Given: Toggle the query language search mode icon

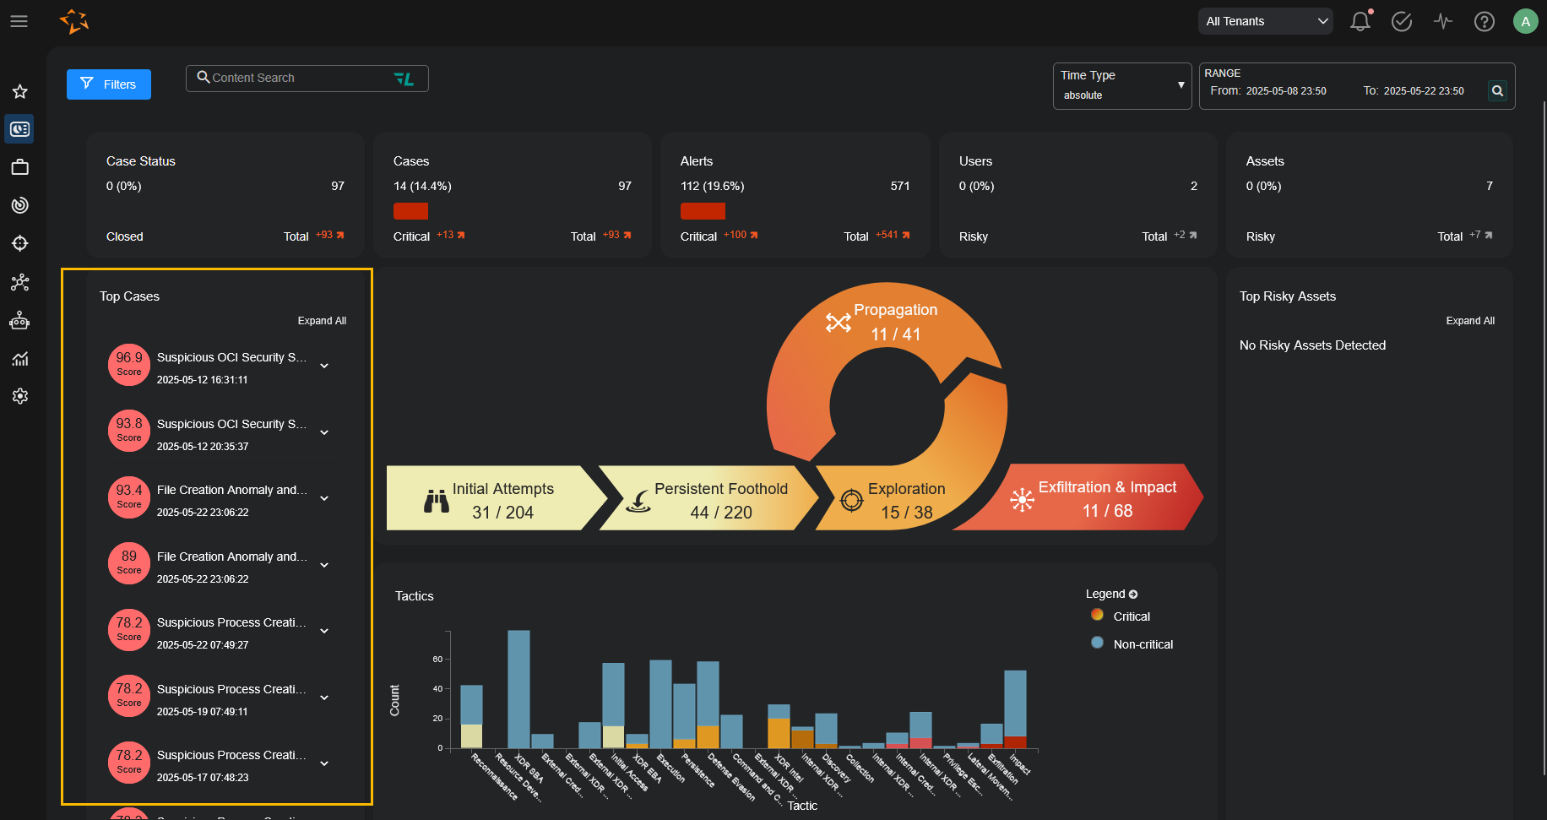Looking at the screenshot, I should tap(404, 79).
